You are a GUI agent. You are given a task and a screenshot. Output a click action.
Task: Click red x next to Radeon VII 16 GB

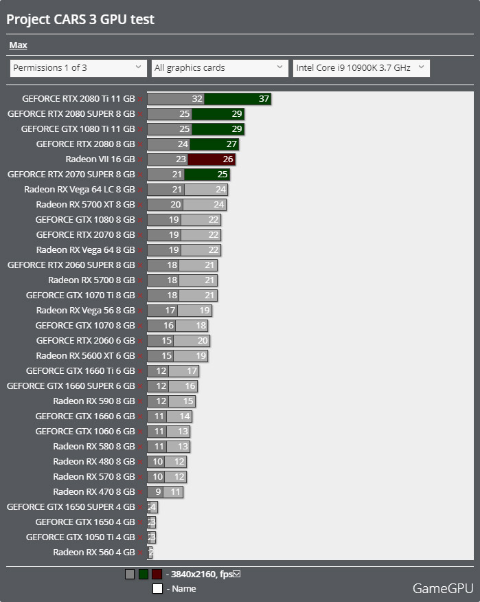pyautogui.click(x=141, y=159)
